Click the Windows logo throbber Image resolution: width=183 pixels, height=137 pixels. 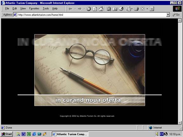tap(177, 9)
